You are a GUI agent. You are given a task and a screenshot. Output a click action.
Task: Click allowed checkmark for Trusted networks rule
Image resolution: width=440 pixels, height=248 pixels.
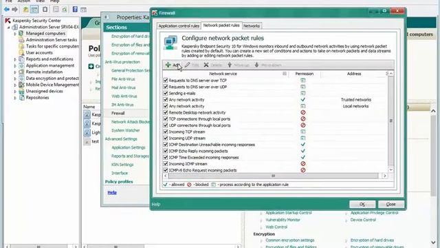(x=302, y=99)
